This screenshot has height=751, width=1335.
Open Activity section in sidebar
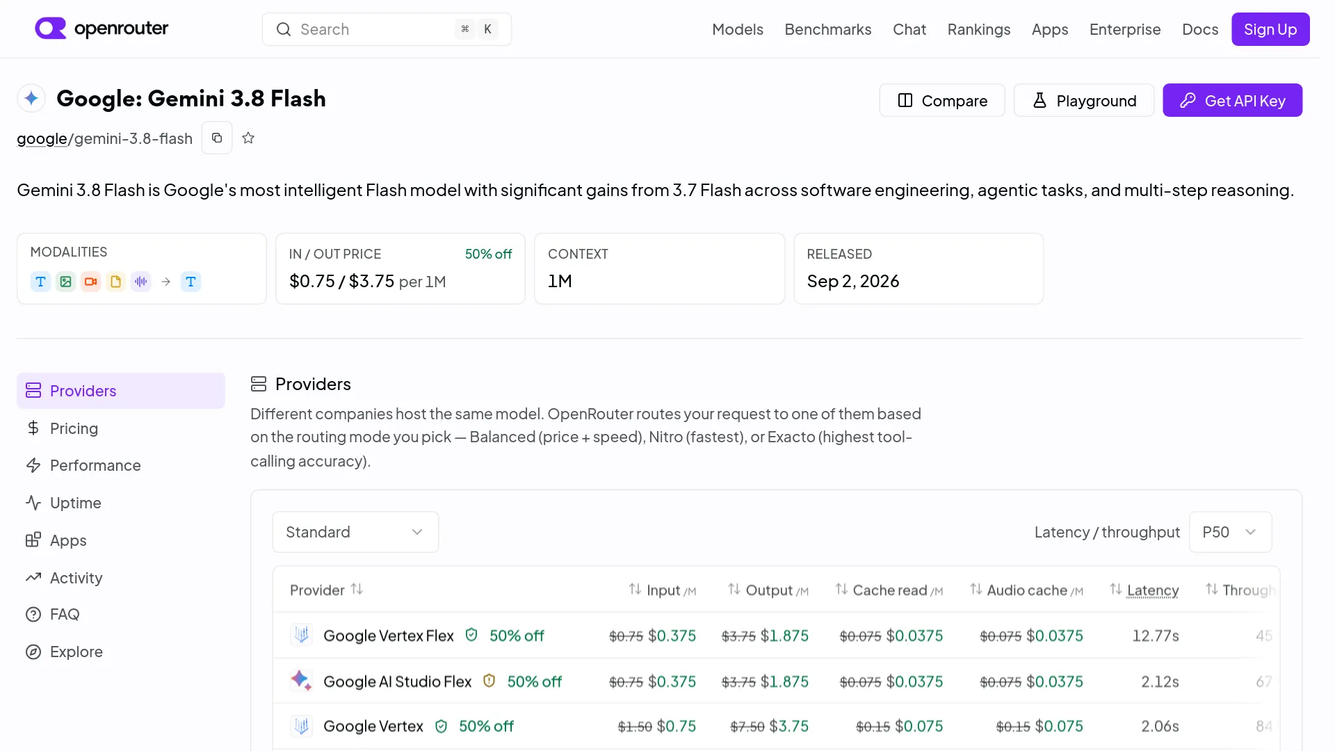point(121,578)
